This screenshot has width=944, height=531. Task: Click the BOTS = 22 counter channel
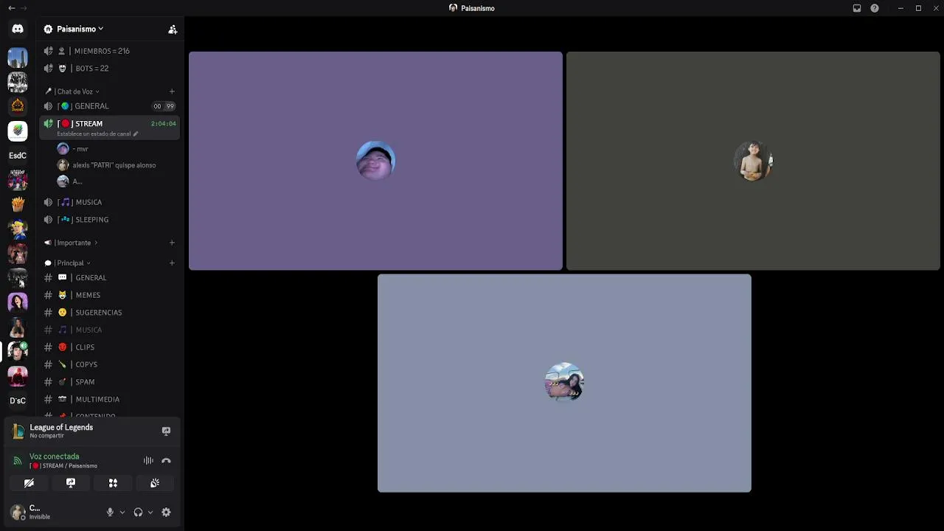coord(109,69)
